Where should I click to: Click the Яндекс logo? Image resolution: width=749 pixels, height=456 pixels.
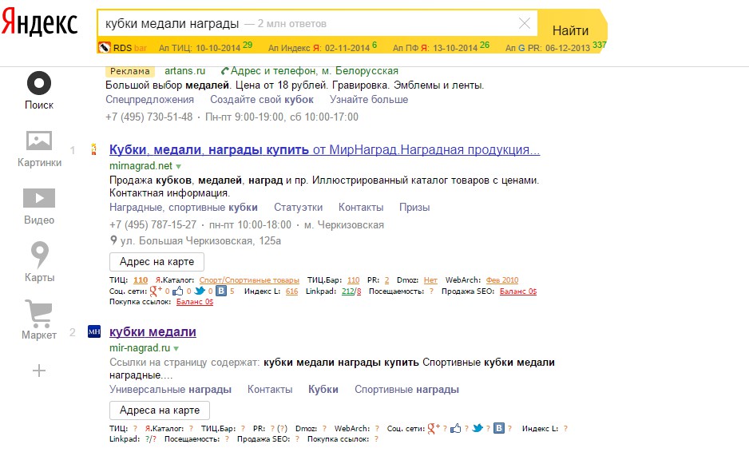pos(39,23)
